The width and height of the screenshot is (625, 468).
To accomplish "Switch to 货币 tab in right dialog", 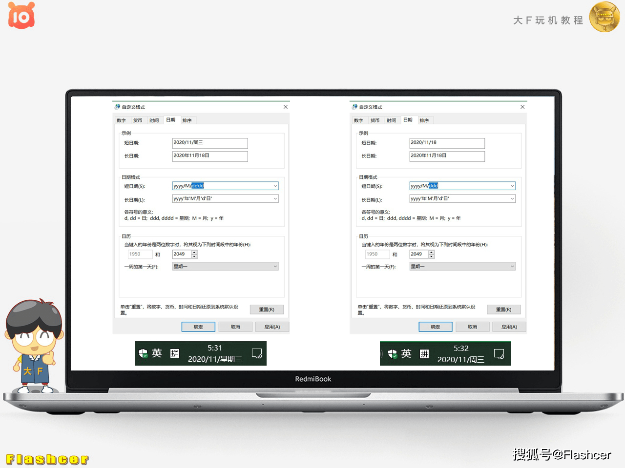I will [x=375, y=120].
